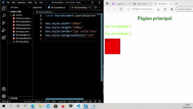Open the Go menu

(x=36, y=2)
